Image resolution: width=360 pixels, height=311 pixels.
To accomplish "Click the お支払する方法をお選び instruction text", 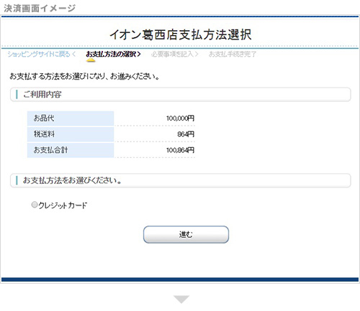I will click(84, 76).
